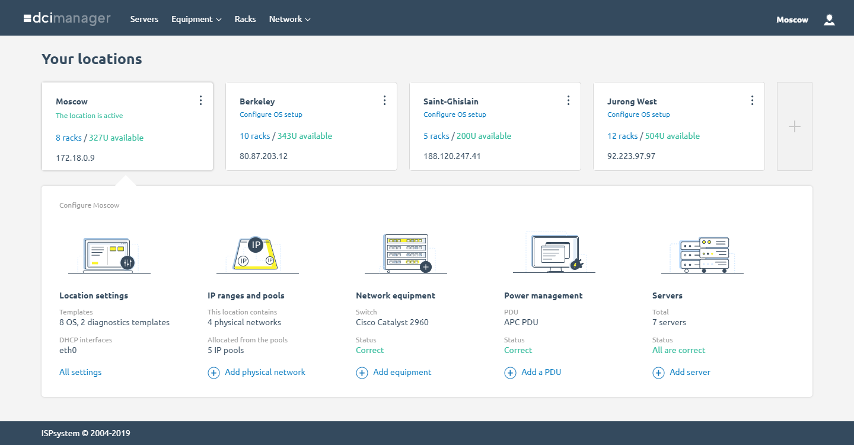
Task: Click Add physical network link text
Action: 265,372
